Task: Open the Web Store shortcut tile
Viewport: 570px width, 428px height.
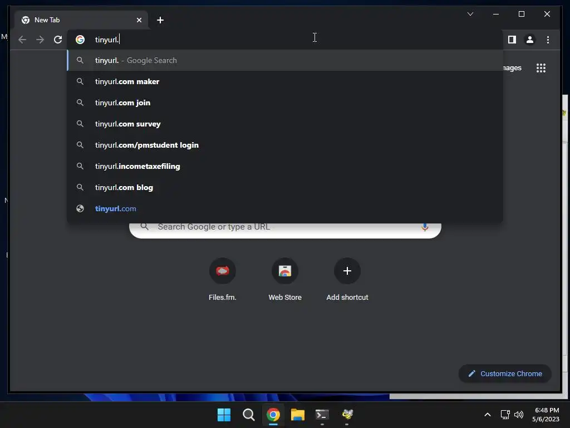Action: point(285,280)
